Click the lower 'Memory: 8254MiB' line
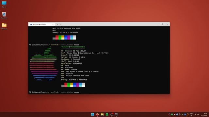 [74, 80]
